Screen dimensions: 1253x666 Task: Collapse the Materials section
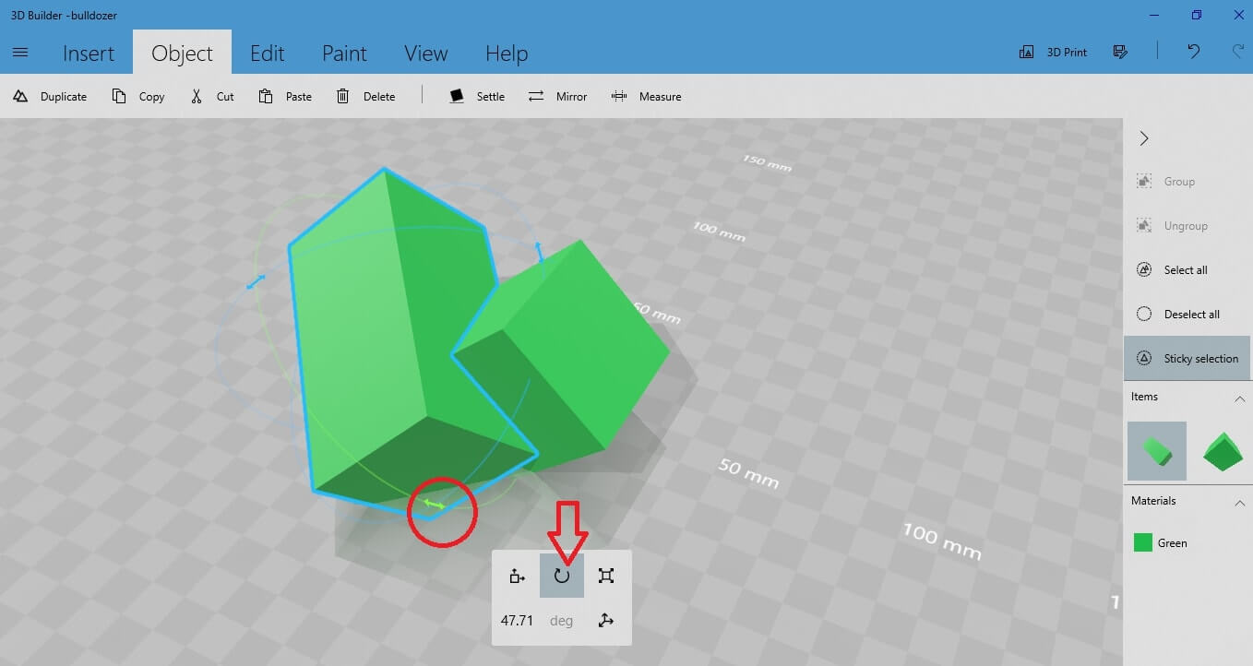pyautogui.click(x=1239, y=503)
